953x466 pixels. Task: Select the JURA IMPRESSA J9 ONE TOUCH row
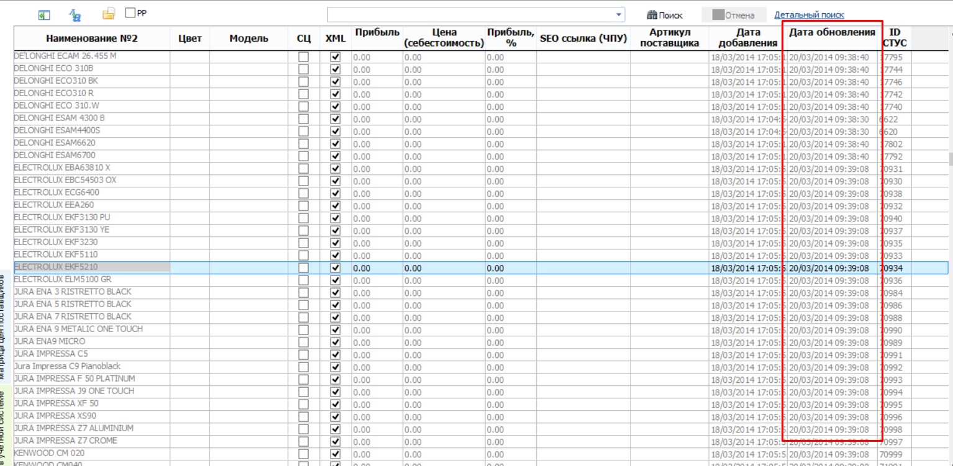(x=74, y=391)
